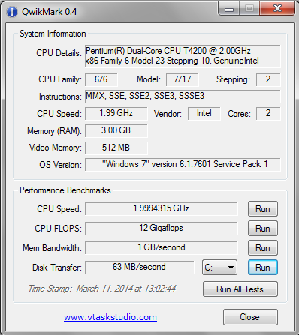Click the Time Stamp text
Viewport: 299px width, 335px height.
coord(102,289)
